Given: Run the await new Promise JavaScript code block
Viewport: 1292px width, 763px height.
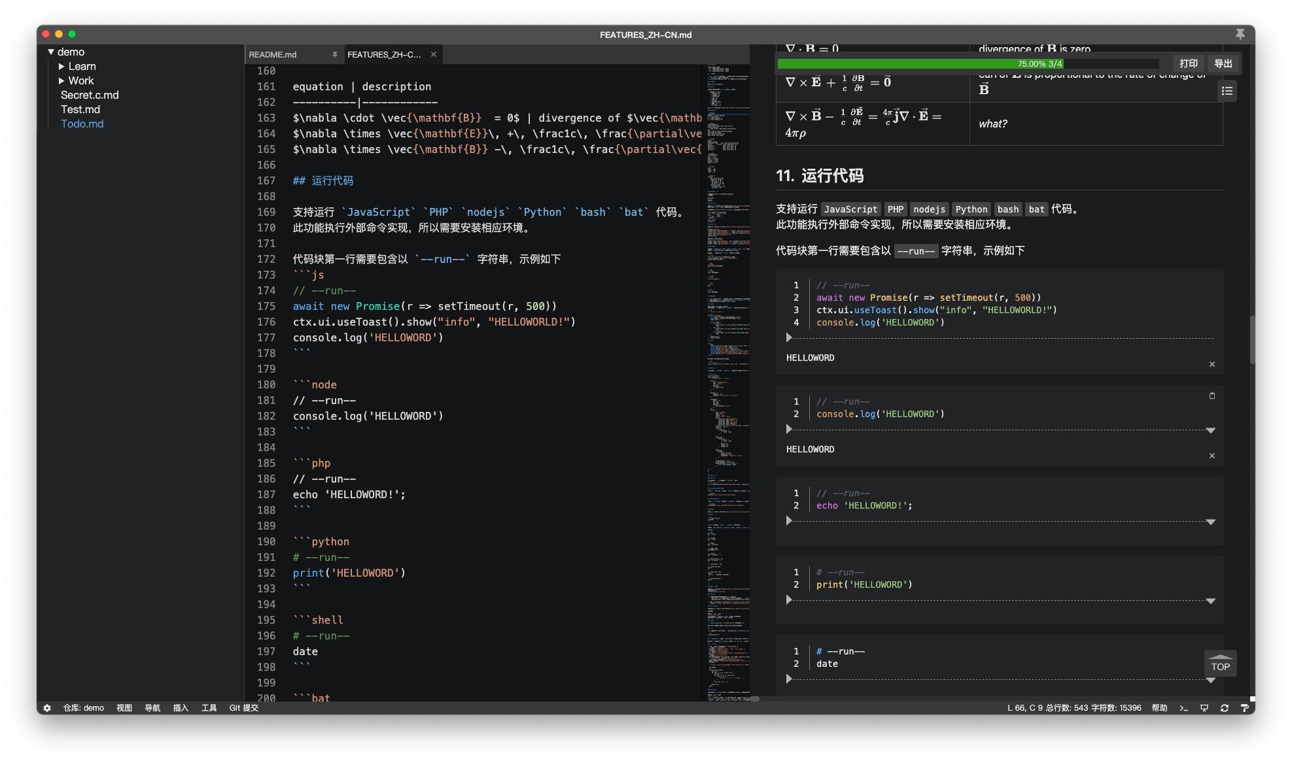Looking at the screenshot, I should click(x=789, y=337).
